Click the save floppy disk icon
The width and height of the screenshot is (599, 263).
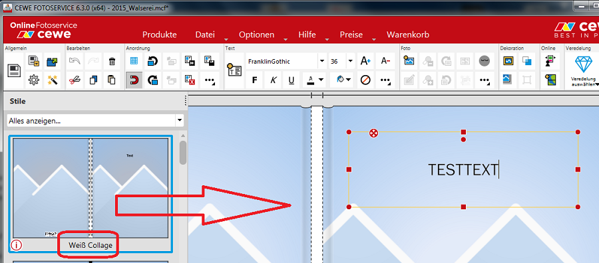15,71
